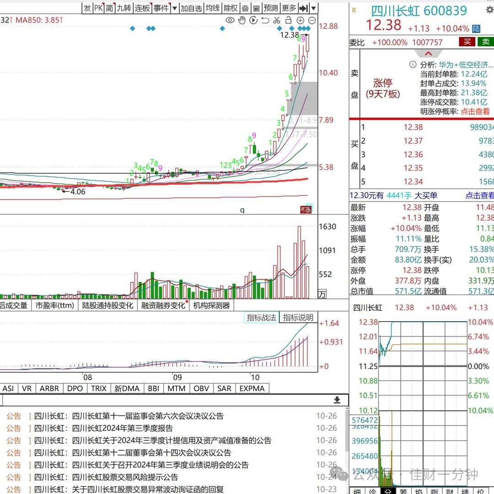This screenshot has height=494, width=494.
Task: Open the 更多 menu
Action: point(289,8)
